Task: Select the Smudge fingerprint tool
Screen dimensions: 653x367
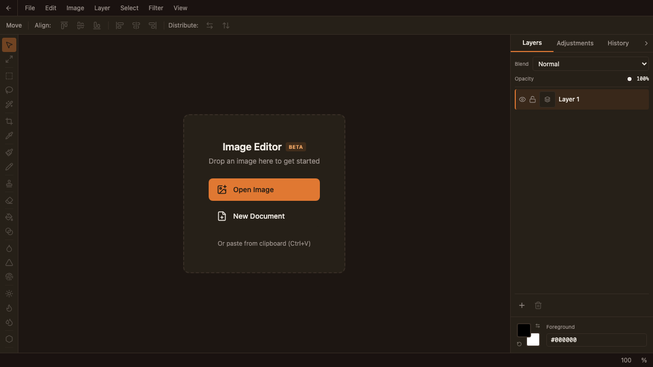Action: [x=9, y=277]
